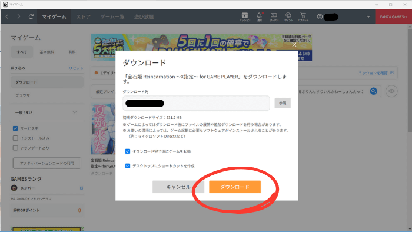Check the インストール済み checkbox
Viewport: 412px width, 232px height.
coord(15,138)
